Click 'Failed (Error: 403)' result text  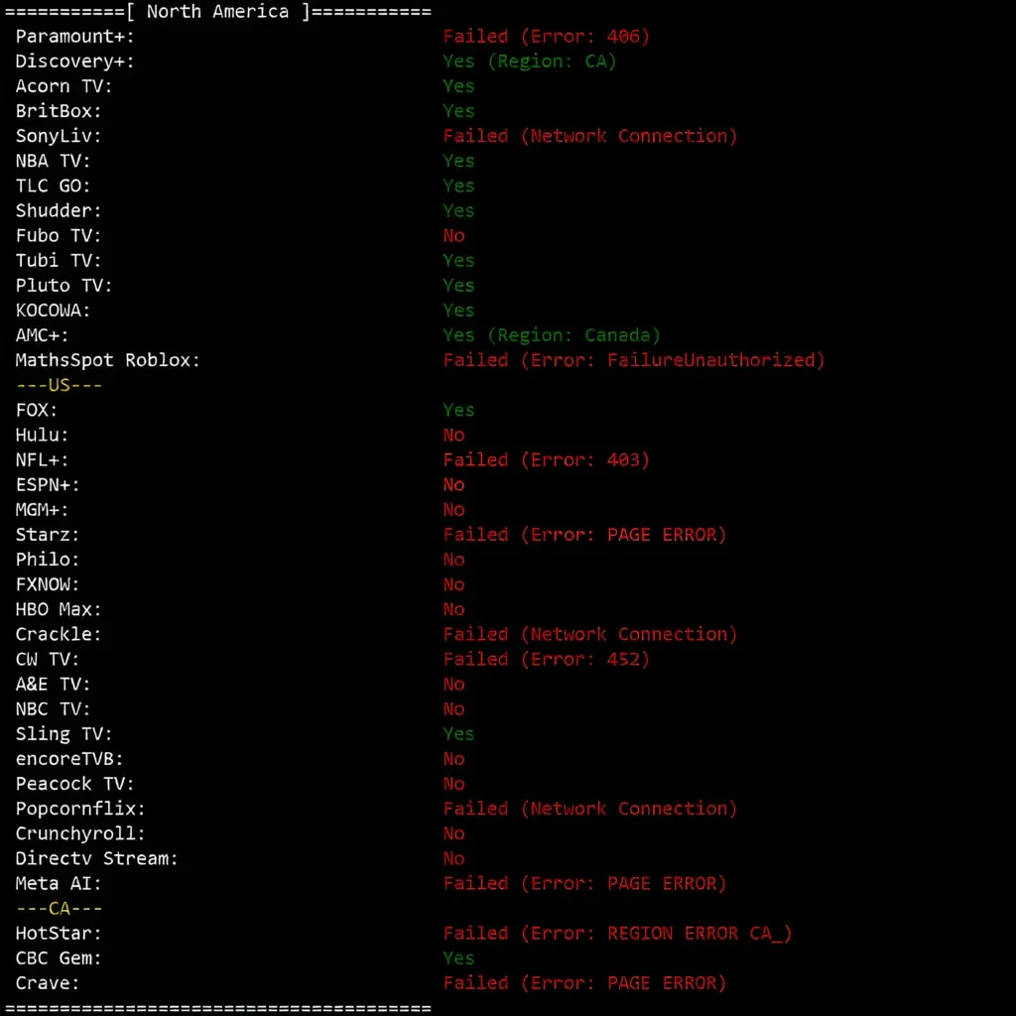546,460
